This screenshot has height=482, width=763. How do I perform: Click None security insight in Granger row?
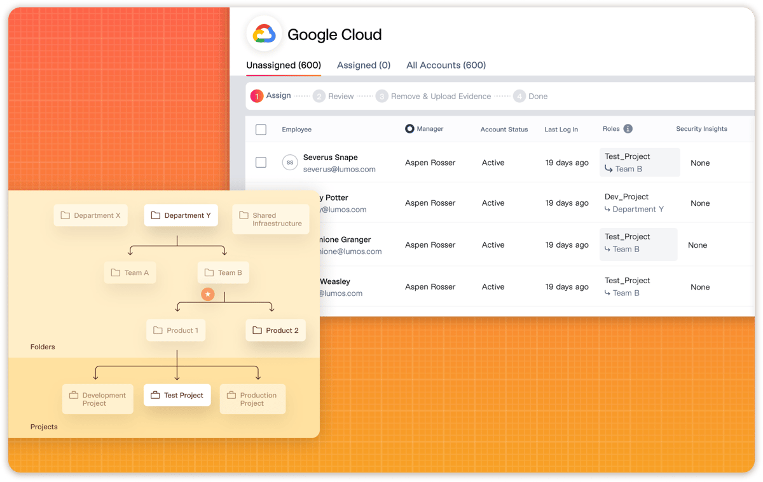[698, 245]
